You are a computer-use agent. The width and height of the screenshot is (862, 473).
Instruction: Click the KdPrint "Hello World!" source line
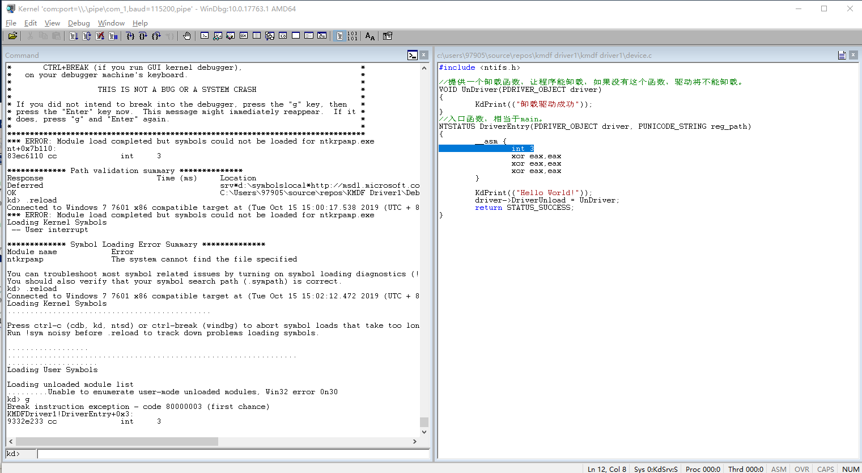click(533, 193)
